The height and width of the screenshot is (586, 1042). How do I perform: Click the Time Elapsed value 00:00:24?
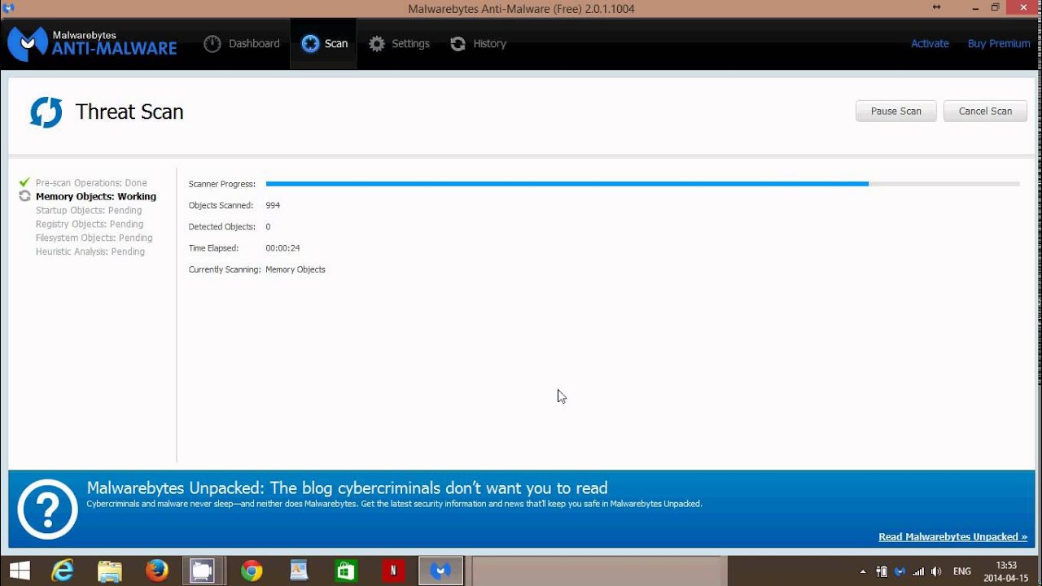click(x=282, y=247)
